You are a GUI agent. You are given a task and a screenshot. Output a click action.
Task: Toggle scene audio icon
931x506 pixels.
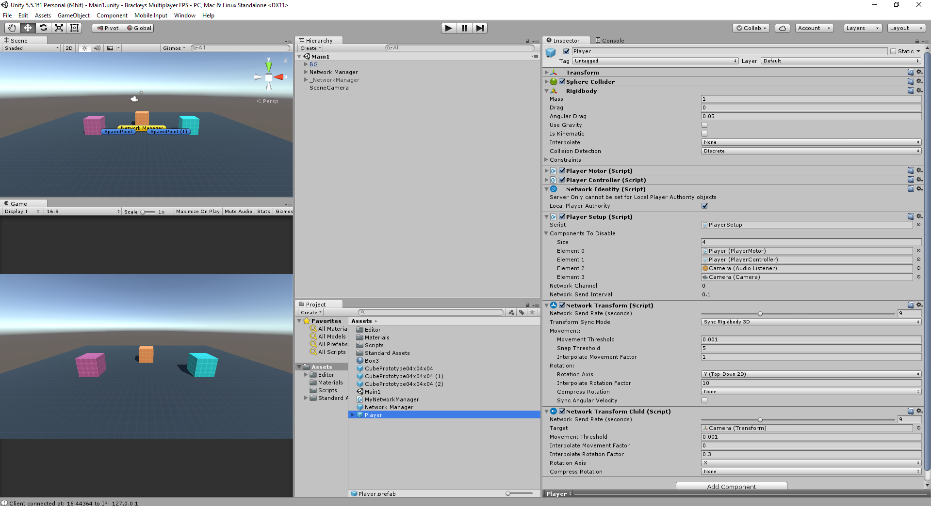97,48
